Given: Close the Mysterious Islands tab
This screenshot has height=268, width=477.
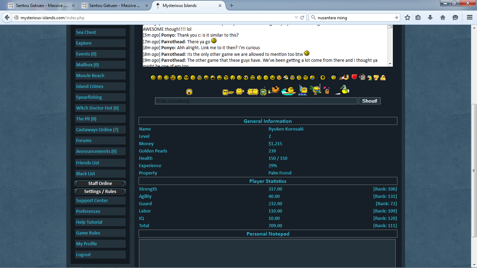Looking at the screenshot, I should tap(220, 6).
